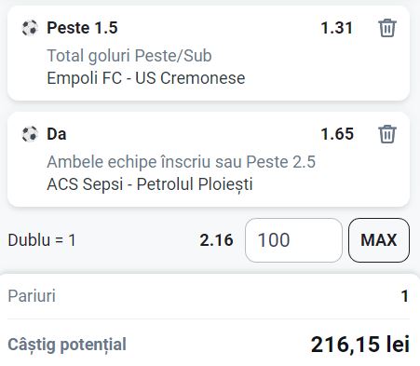This screenshot has width=420, height=366.
Task: Remove the ACS Sepsi - Petrolul Ploiești bet
Action: click(387, 134)
